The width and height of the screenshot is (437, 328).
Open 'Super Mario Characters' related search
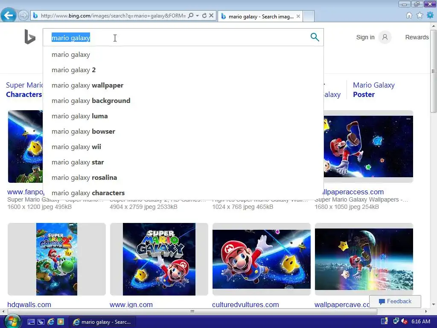tap(24, 90)
